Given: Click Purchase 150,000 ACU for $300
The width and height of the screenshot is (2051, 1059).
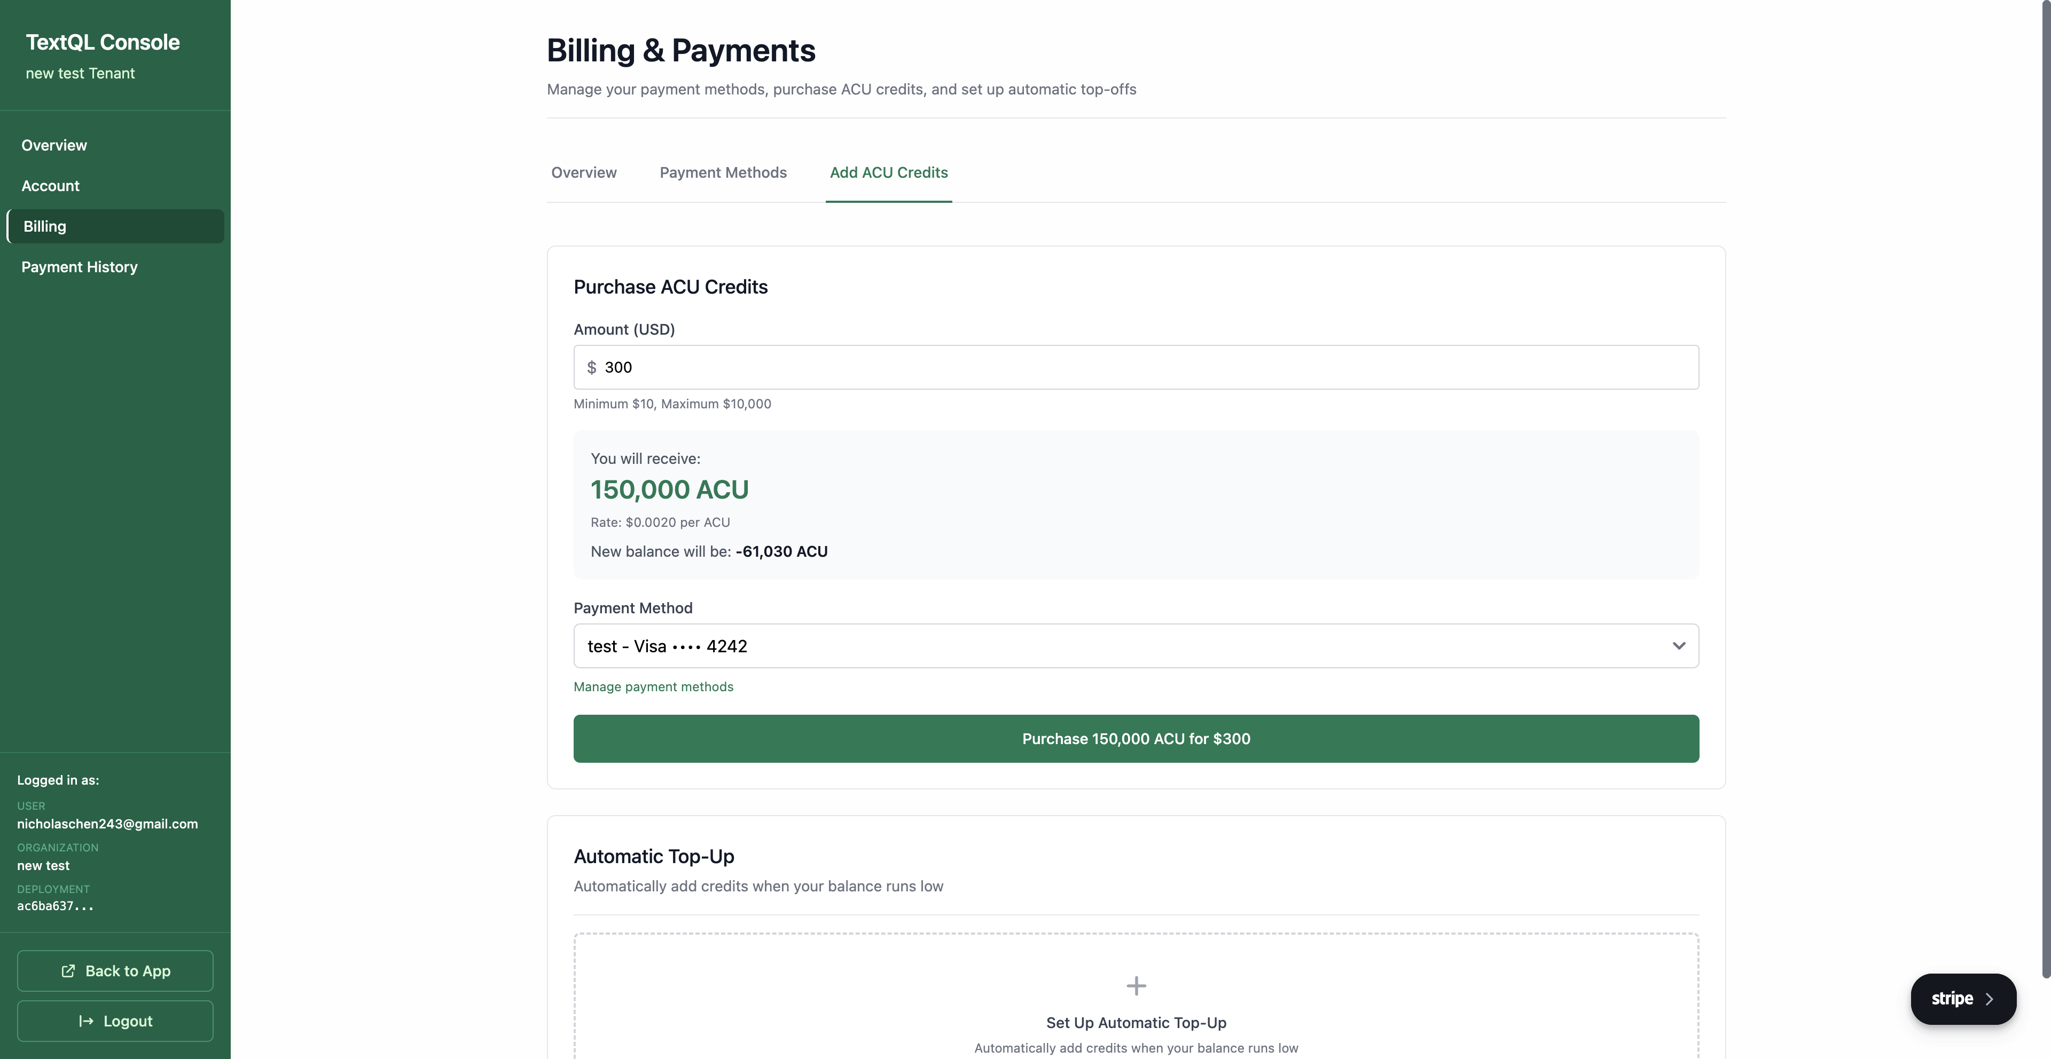Looking at the screenshot, I should [x=1136, y=738].
